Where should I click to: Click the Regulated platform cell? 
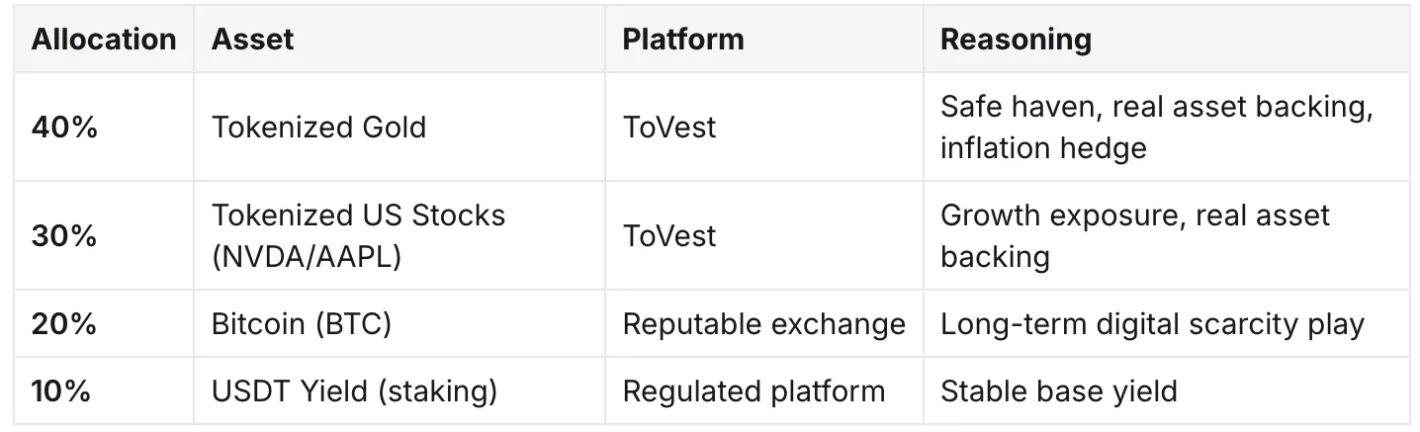pos(764,390)
